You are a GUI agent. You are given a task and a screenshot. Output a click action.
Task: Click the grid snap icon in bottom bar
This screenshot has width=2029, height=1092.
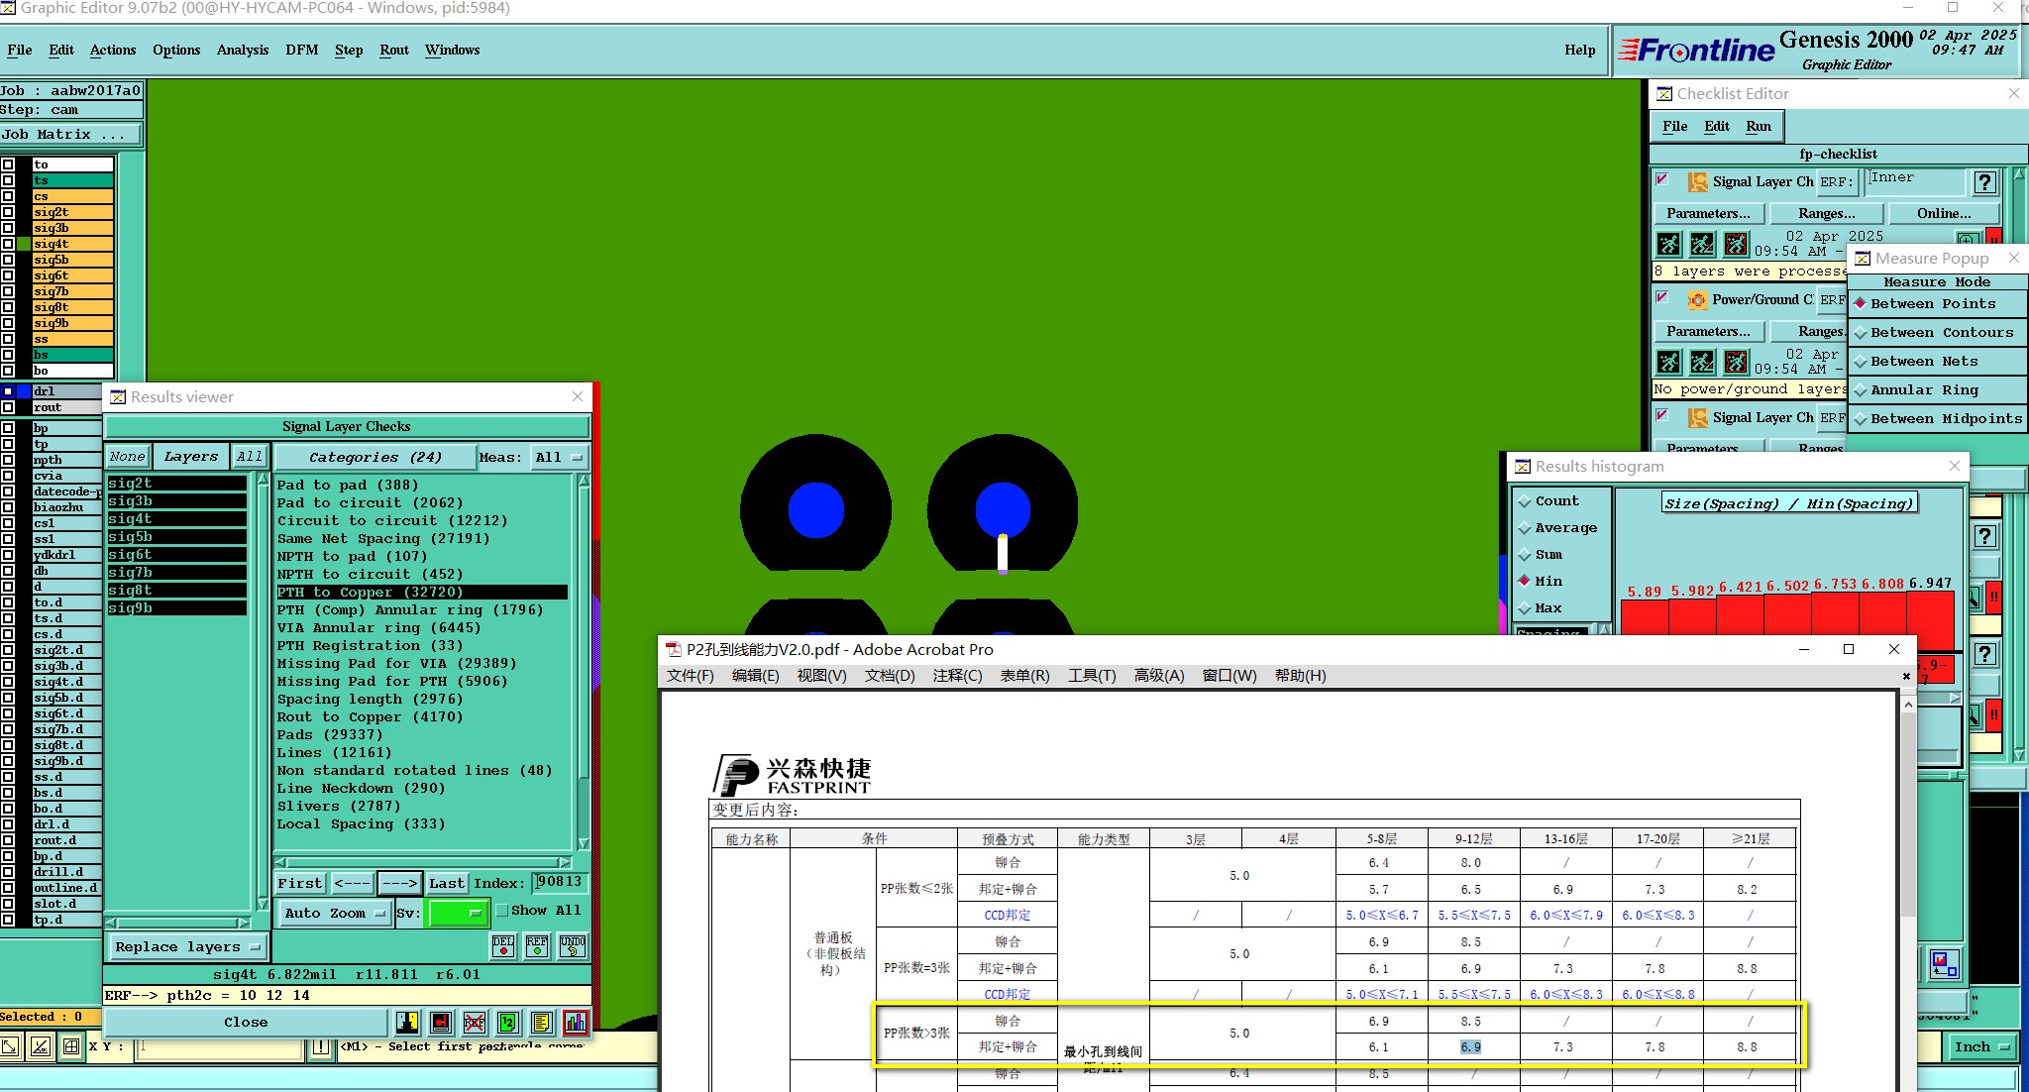pyautogui.click(x=71, y=1045)
